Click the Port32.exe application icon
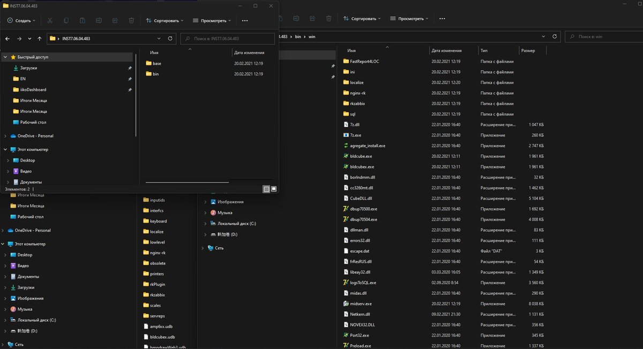 346,335
